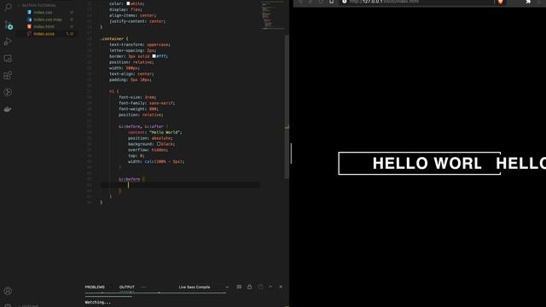Maximize the panel with the chevron up
The image size is (546, 307).
270,287
